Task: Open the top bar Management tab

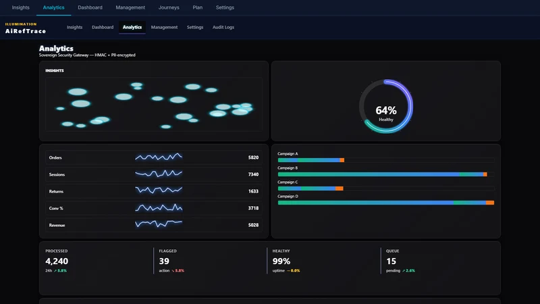Action: (130, 7)
